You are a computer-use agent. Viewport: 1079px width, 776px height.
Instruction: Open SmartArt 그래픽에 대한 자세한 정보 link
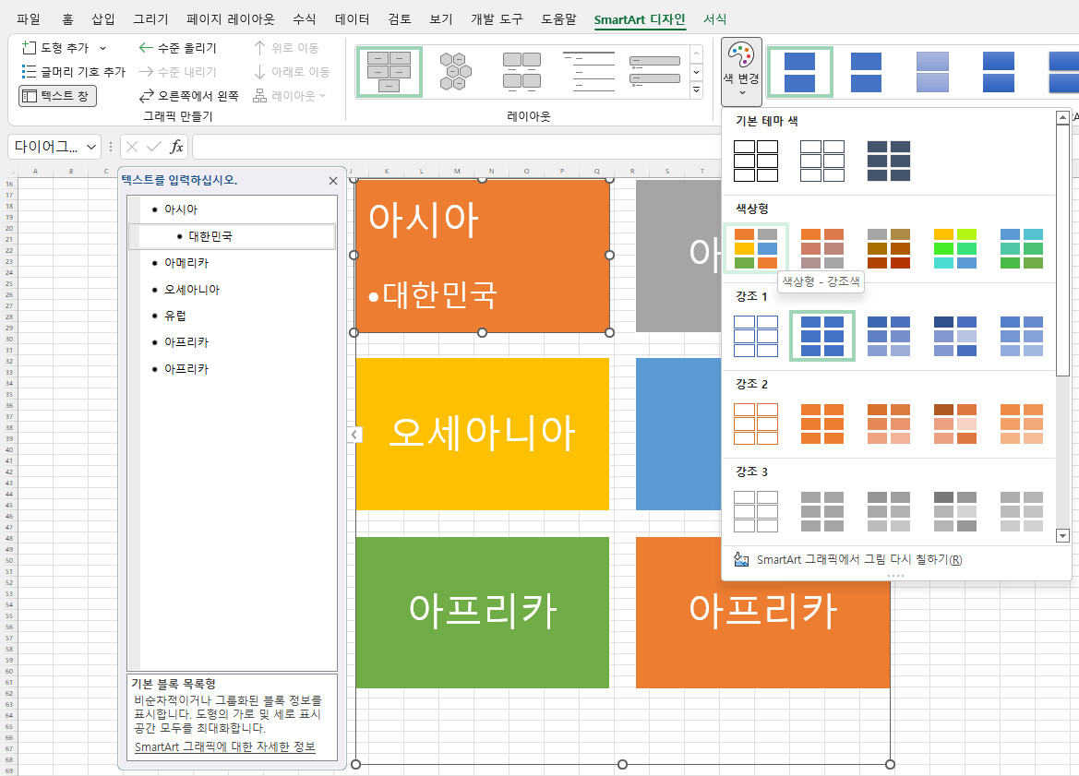(225, 747)
